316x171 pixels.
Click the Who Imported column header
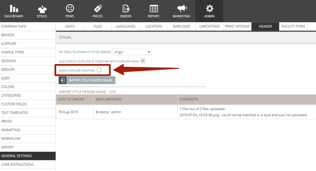click(x=136, y=99)
